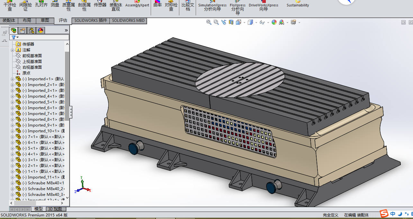Click the Zoom to Fit magnifier icon
The height and width of the screenshot is (219, 413).
(209, 22)
